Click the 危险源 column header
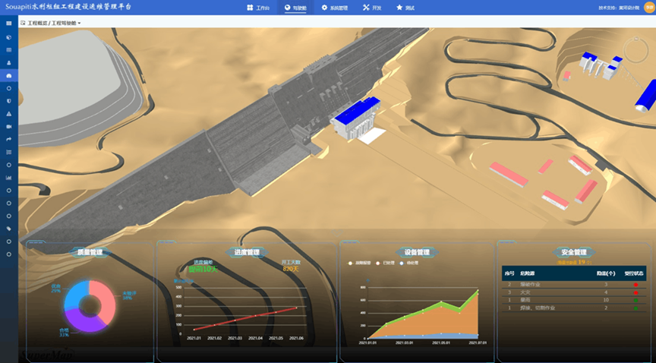656x363 pixels. pos(527,273)
